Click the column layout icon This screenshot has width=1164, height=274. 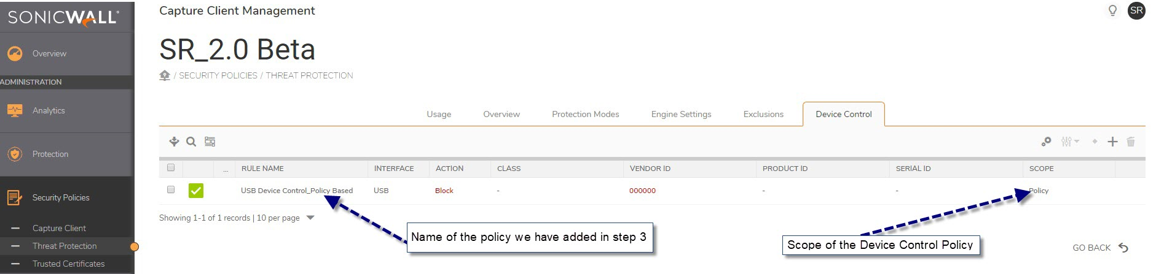210,142
